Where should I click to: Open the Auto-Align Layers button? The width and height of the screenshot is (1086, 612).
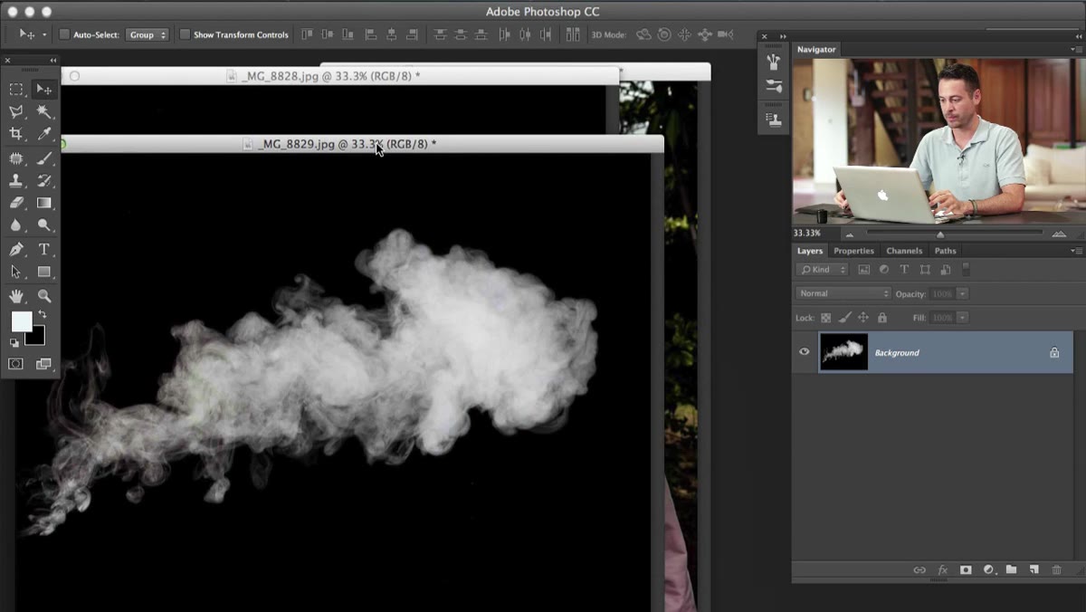(x=573, y=34)
